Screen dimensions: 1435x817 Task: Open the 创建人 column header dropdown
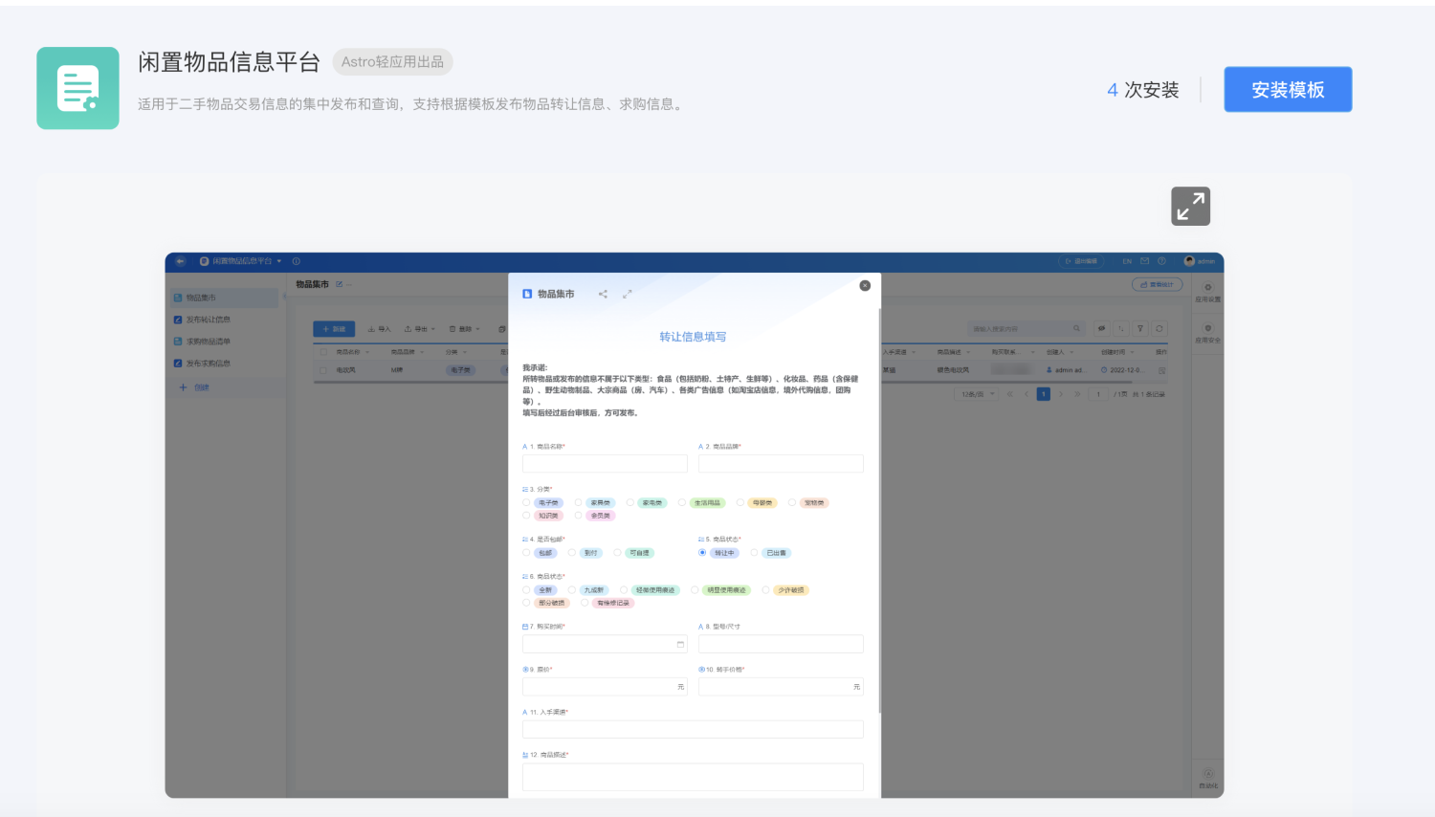1071,352
